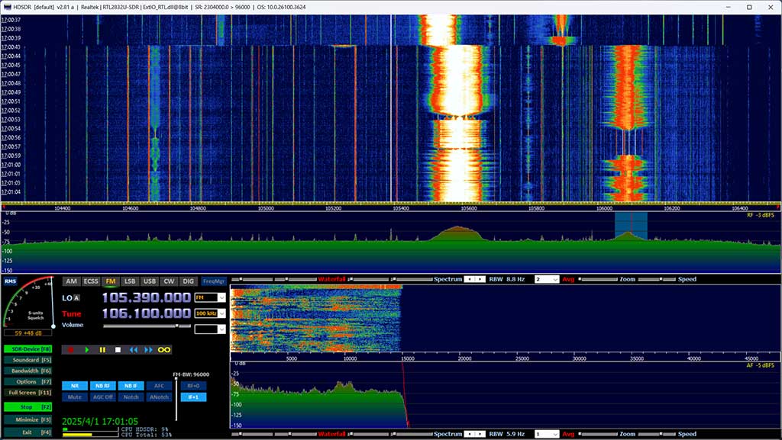Click the Tune frequency display 106.100.000
The image size is (782, 440).
pyautogui.click(x=147, y=313)
